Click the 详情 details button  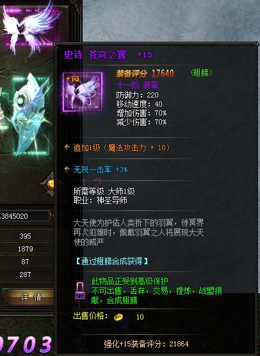point(28,296)
